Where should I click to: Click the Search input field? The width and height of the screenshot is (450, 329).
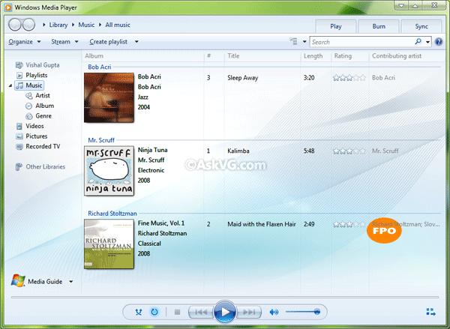click(x=361, y=42)
